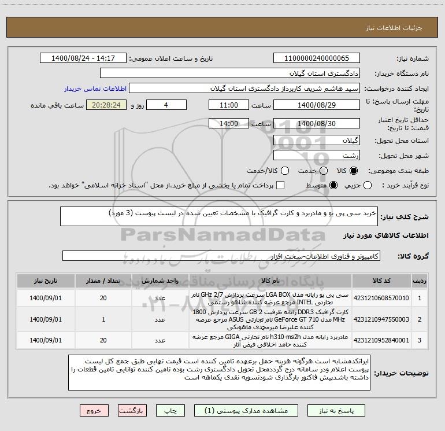
Task: Click the عدد unit cell in row 1
Action: [160, 298]
